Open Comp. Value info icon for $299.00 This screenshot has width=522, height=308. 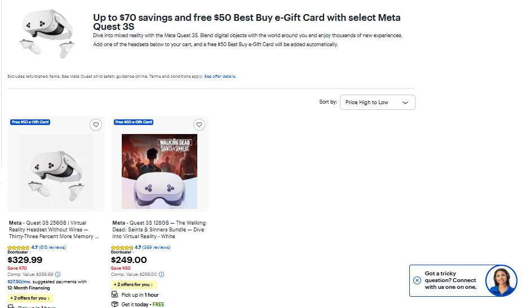(161, 274)
